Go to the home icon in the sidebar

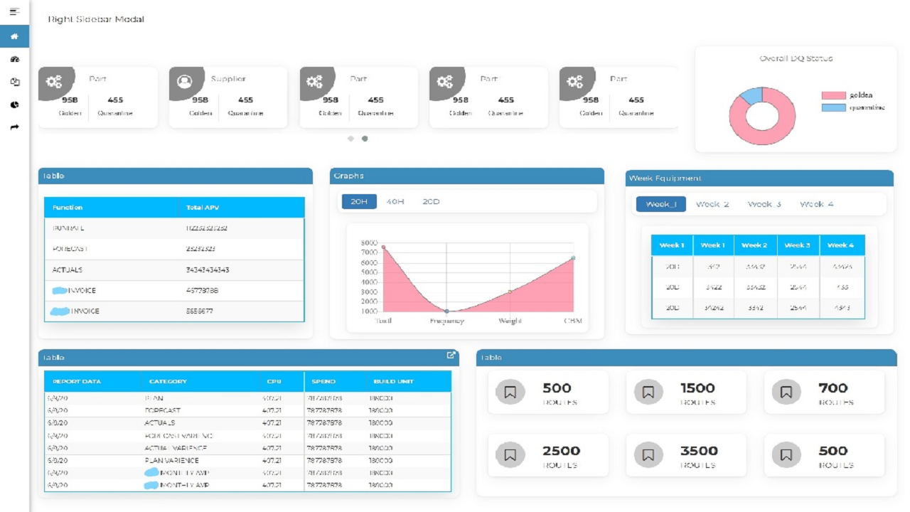[14, 36]
